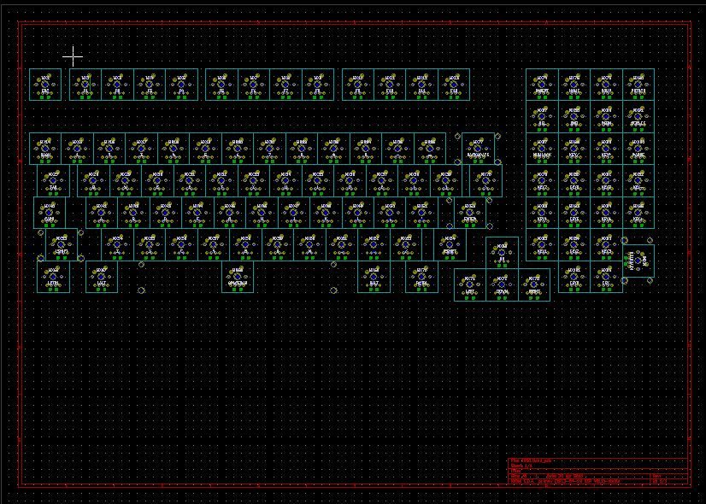Image resolution: width=706 pixels, height=504 pixels.
Task: Pick the LCTRL key switch footprint
Action: (x=53, y=277)
